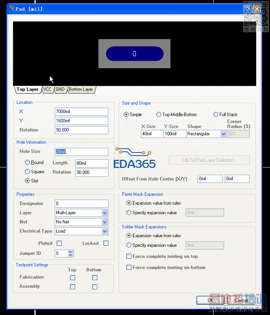Click Paste Mask 0mil expansion field
Screen dimensions: 270x315
[205, 212]
